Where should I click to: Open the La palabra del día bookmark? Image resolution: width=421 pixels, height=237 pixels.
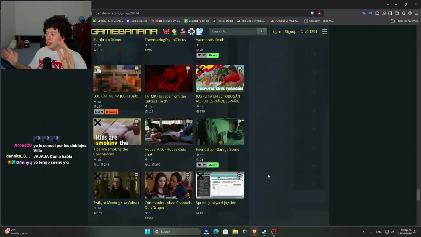click(x=197, y=21)
